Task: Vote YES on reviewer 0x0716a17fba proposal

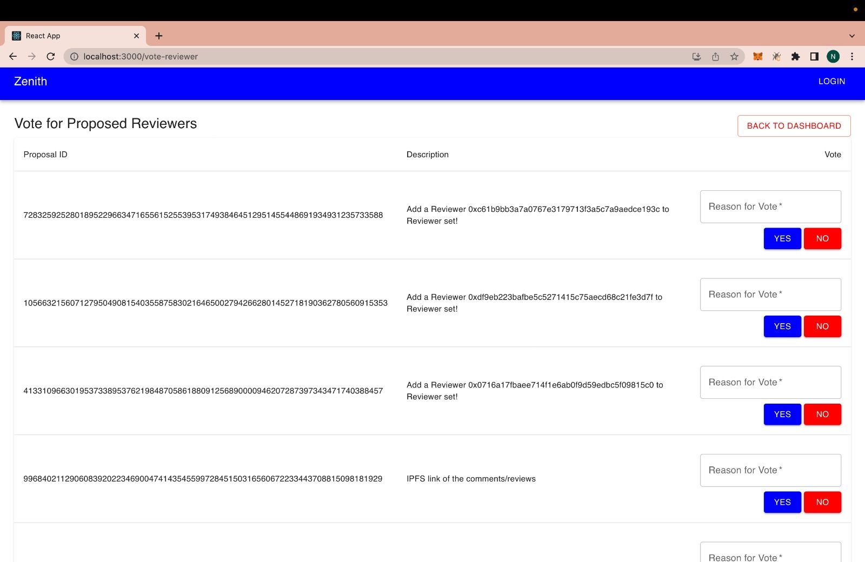Action: 782,414
